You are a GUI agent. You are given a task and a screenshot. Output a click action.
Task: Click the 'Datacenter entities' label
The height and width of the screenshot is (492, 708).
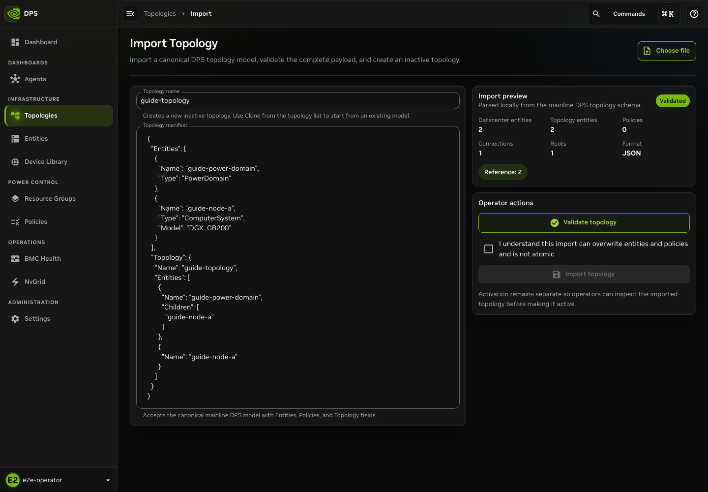[x=505, y=120]
